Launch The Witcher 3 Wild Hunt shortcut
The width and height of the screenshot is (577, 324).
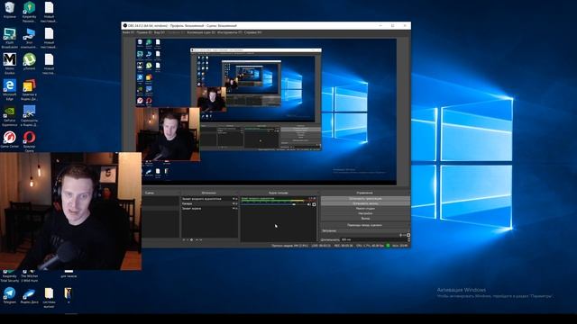point(29,276)
